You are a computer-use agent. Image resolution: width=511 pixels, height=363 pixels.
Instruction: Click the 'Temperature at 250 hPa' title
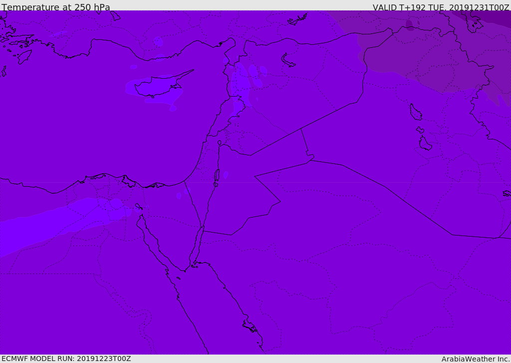coord(56,7)
